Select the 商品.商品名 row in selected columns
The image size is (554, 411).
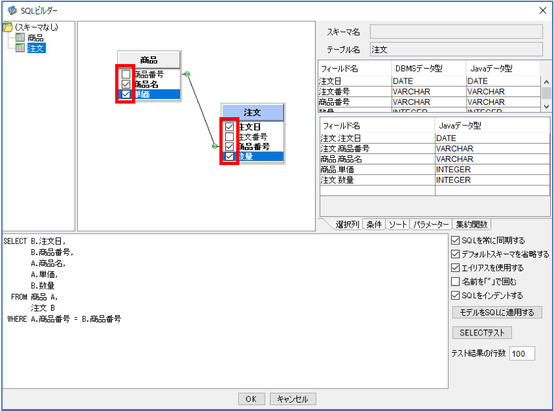click(434, 159)
